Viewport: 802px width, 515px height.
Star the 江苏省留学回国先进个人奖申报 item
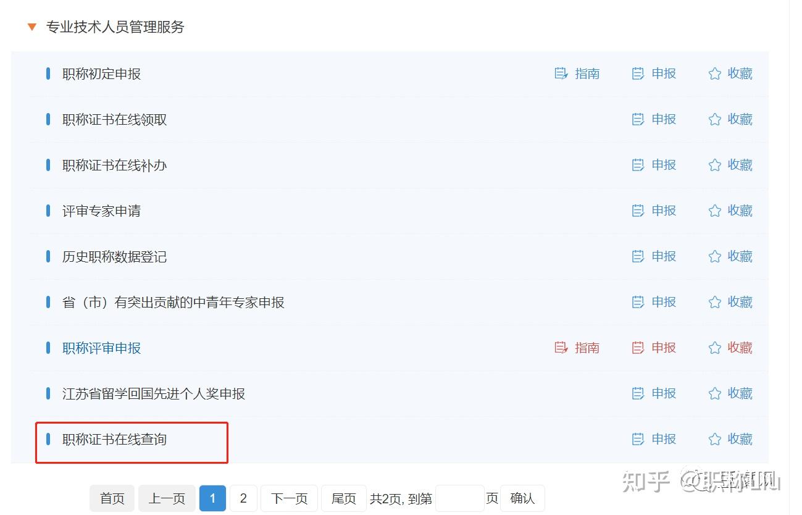coord(714,393)
